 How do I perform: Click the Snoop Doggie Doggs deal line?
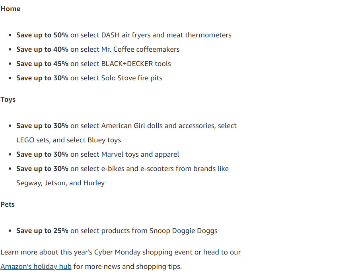(117, 231)
